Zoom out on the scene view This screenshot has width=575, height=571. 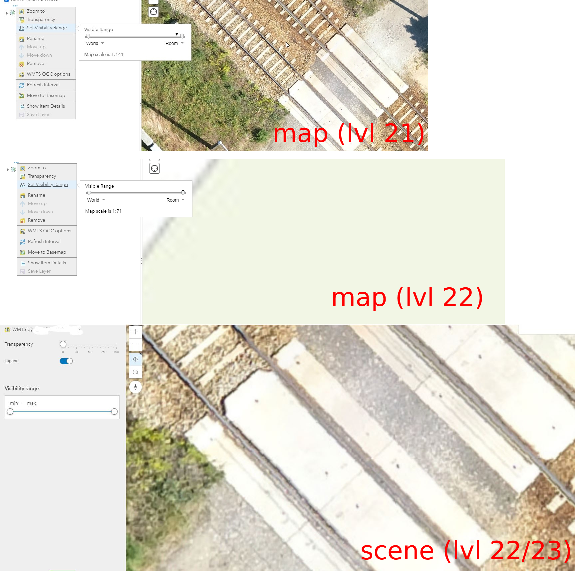[136, 345]
